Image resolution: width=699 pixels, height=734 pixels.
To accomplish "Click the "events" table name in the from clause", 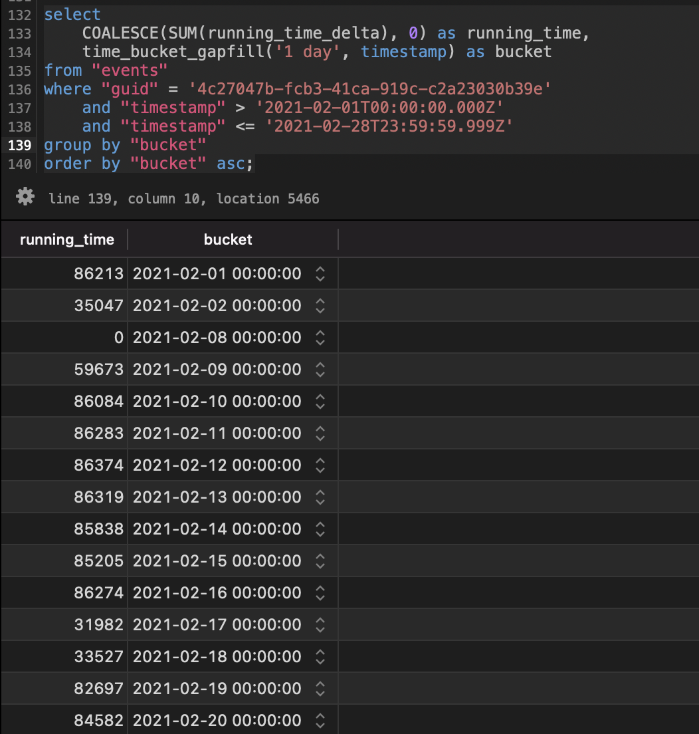I will coord(130,70).
